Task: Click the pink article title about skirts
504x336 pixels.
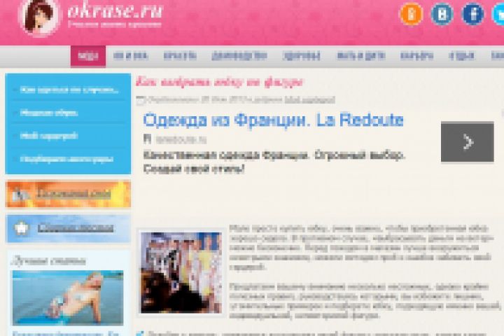Action: pos(219,82)
